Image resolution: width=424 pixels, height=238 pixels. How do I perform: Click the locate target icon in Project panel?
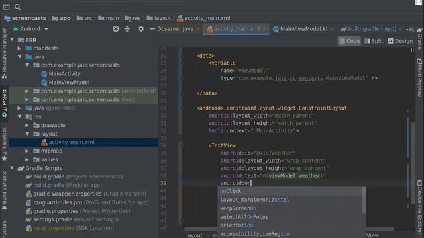(x=116, y=29)
